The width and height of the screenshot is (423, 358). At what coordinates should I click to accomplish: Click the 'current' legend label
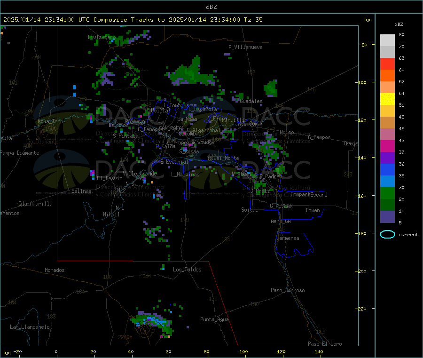(x=408, y=235)
